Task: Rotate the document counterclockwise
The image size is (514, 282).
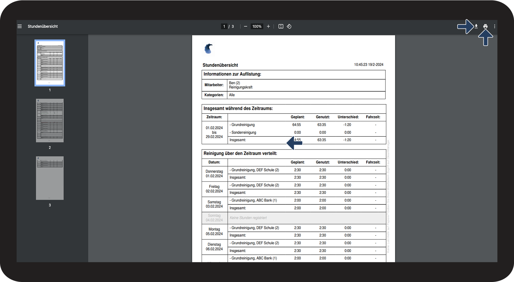Action: [289, 26]
